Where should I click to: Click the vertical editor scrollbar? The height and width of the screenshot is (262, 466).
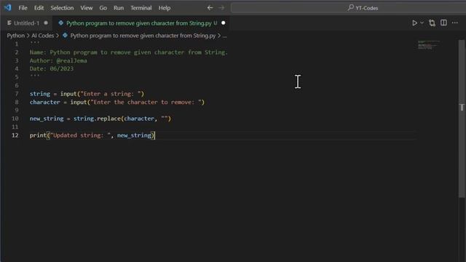462,119
